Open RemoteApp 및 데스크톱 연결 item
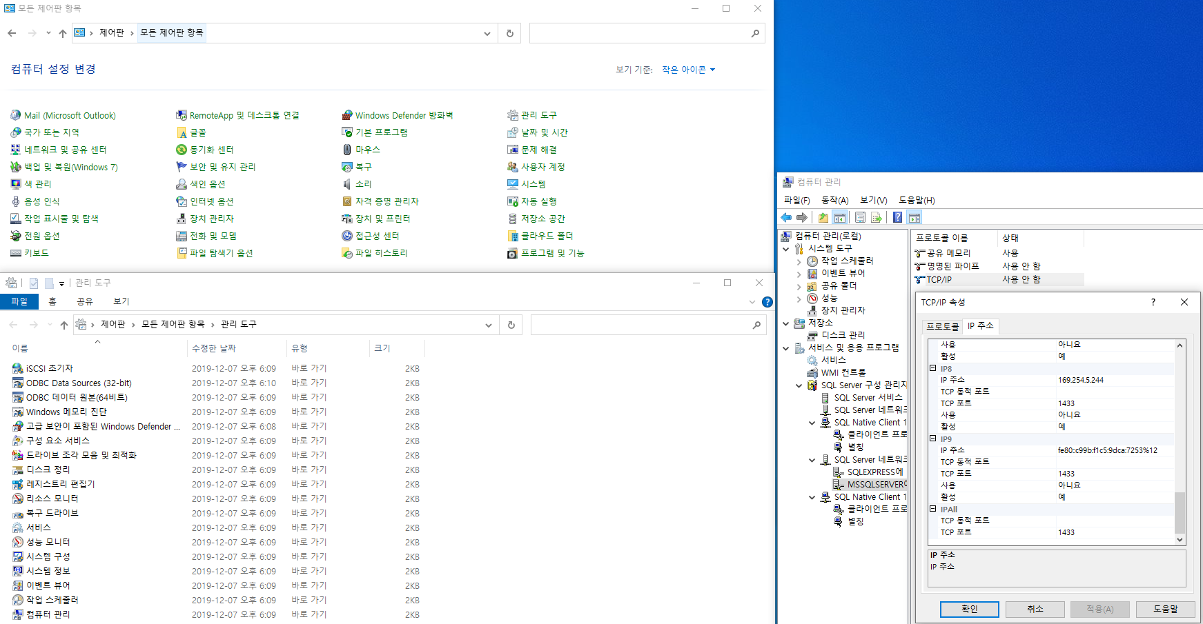This screenshot has width=1203, height=624. 238,115
